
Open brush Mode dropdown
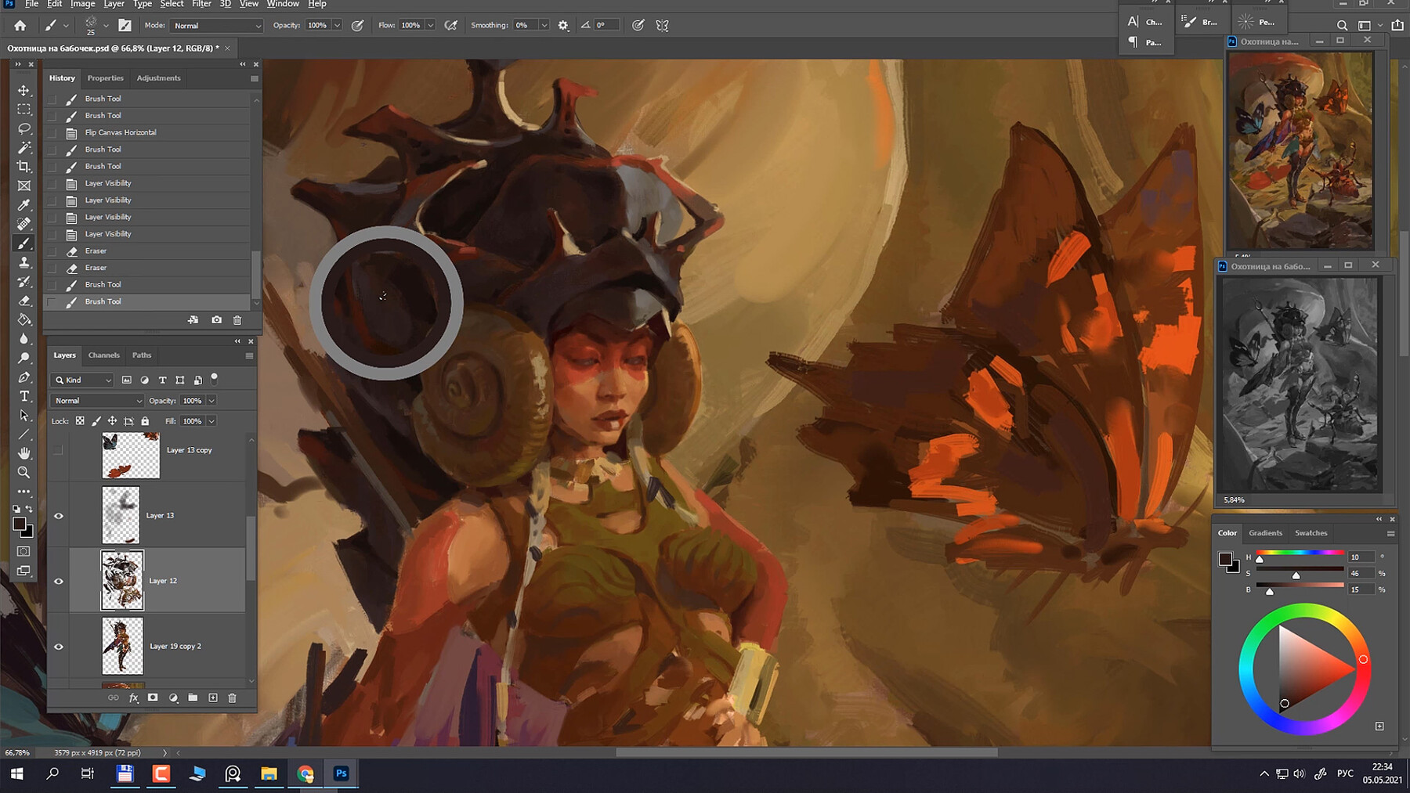(217, 25)
